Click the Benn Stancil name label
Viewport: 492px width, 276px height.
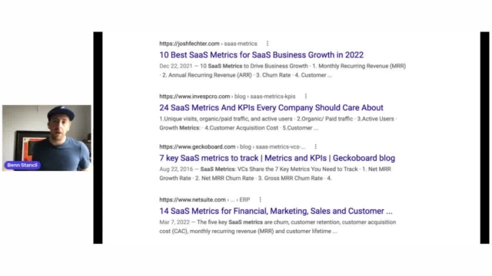(22, 166)
